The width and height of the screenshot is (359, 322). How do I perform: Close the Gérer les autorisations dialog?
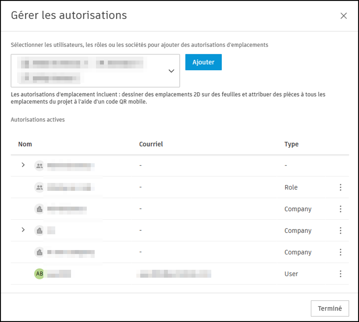[x=343, y=16]
